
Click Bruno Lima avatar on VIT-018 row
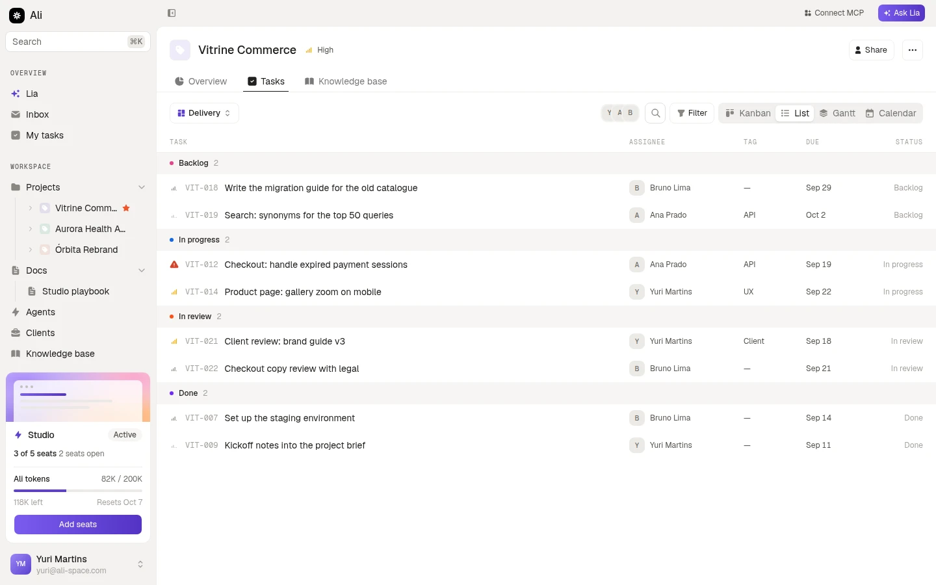tap(637, 188)
